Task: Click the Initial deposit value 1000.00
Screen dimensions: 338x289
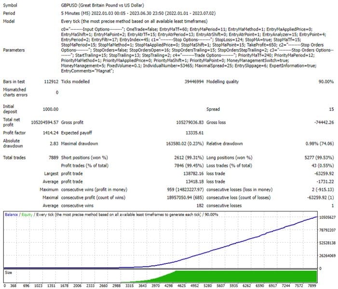Action: (x=51, y=109)
